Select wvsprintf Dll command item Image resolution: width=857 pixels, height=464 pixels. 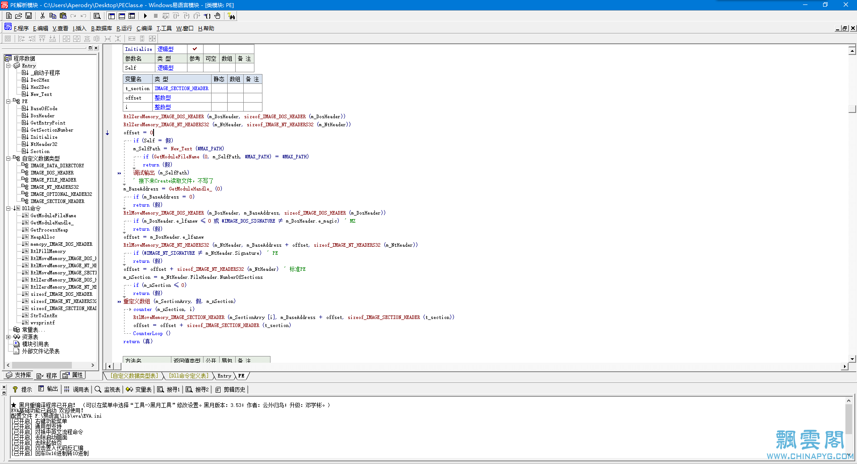click(42, 323)
